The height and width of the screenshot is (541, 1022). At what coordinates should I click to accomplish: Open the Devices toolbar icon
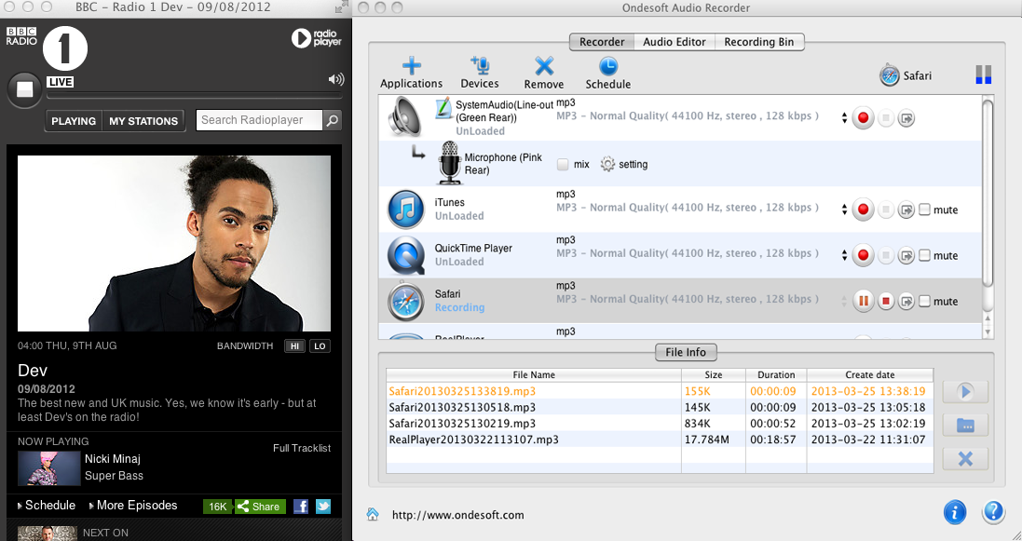tap(480, 66)
